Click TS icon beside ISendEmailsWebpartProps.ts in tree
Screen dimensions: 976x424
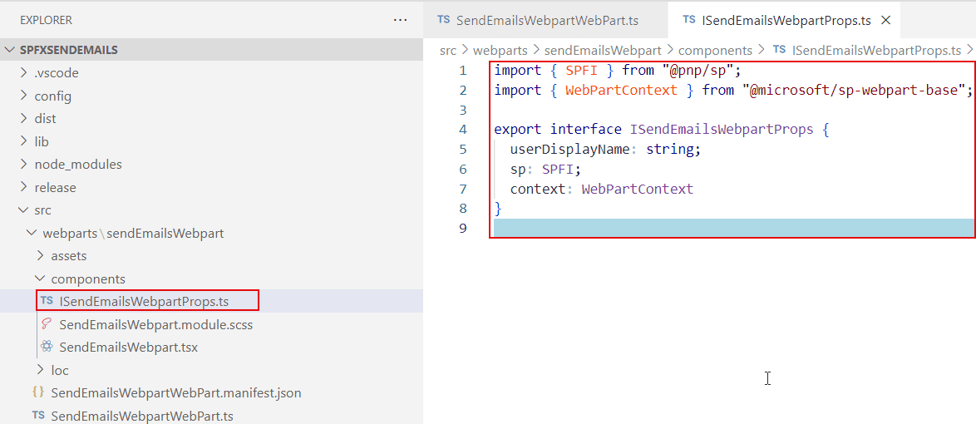tap(47, 301)
